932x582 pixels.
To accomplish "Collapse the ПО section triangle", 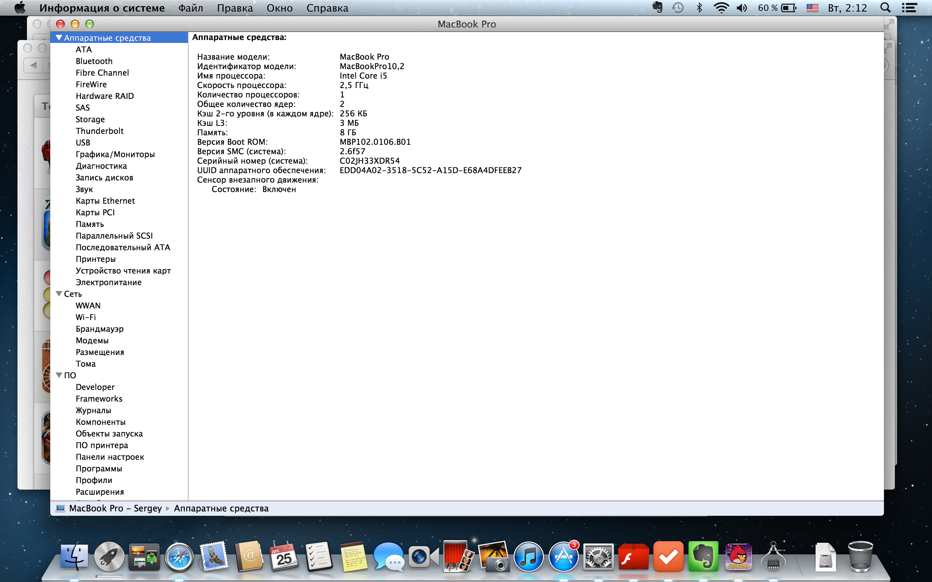I will pos(59,375).
